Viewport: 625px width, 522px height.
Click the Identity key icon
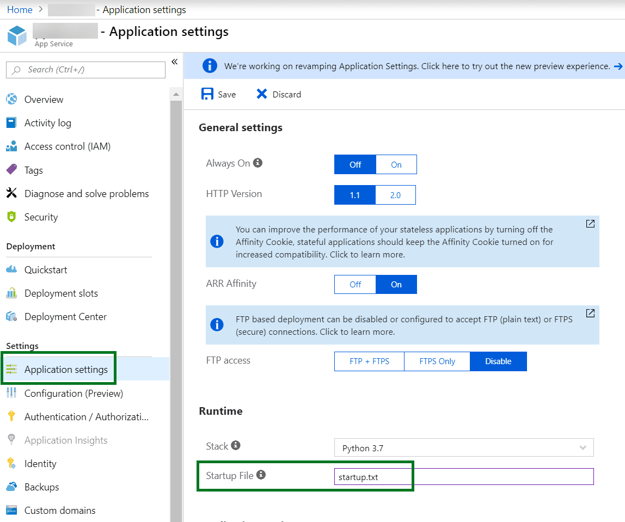[11, 463]
